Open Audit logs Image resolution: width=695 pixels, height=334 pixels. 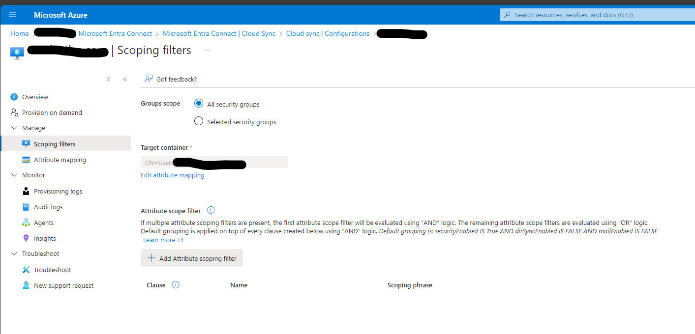[x=48, y=207]
